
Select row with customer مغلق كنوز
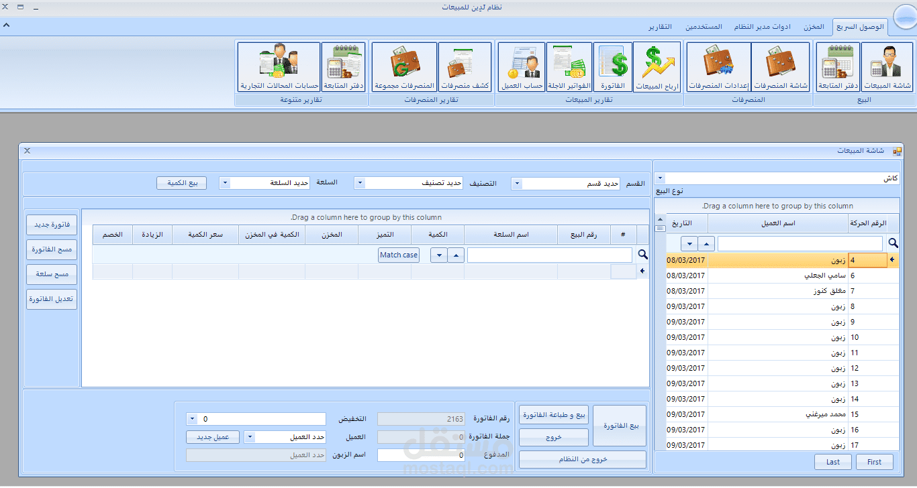(783, 291)
